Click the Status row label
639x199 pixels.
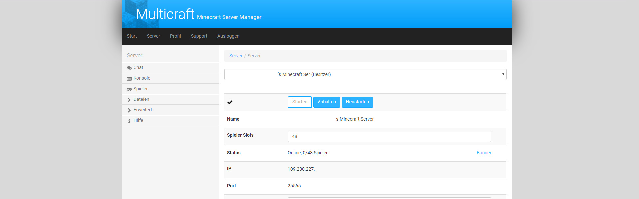(234, 153)
